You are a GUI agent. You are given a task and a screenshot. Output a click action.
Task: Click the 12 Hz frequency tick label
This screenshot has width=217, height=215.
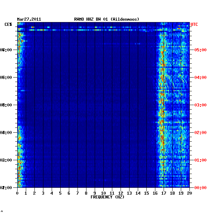click(x=121, y=193)
